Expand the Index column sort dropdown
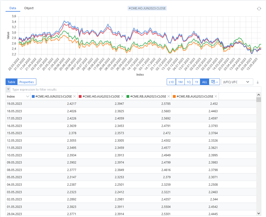The image size is (266, 217). pos(27,96)
